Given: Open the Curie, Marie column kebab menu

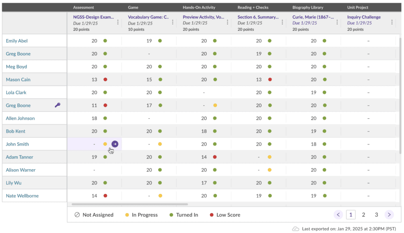Looking at the screenshot, I should (x=337, y=22).
